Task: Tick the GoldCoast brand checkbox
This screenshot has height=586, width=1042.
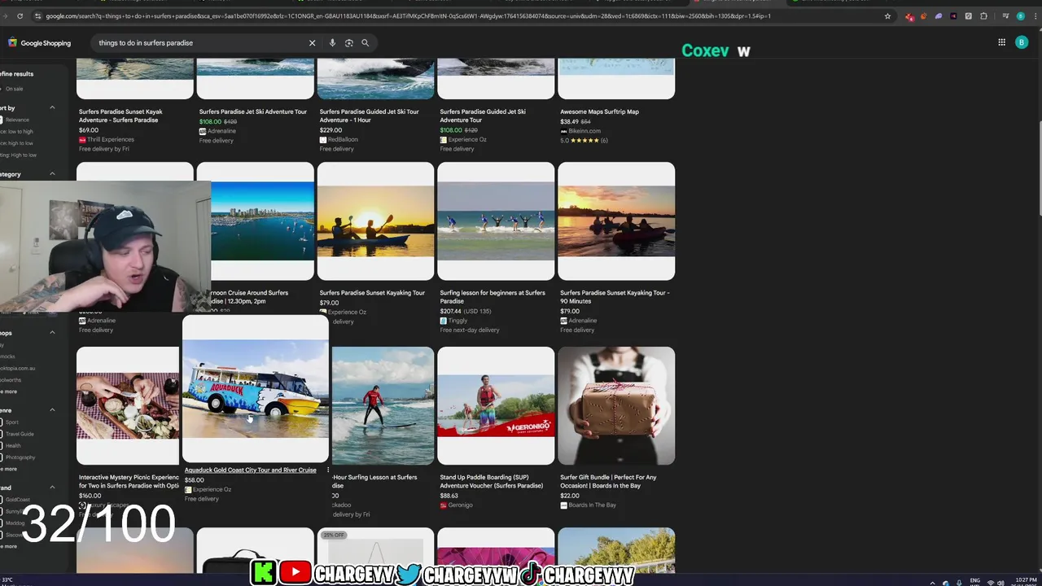Action: click(2, 500)
